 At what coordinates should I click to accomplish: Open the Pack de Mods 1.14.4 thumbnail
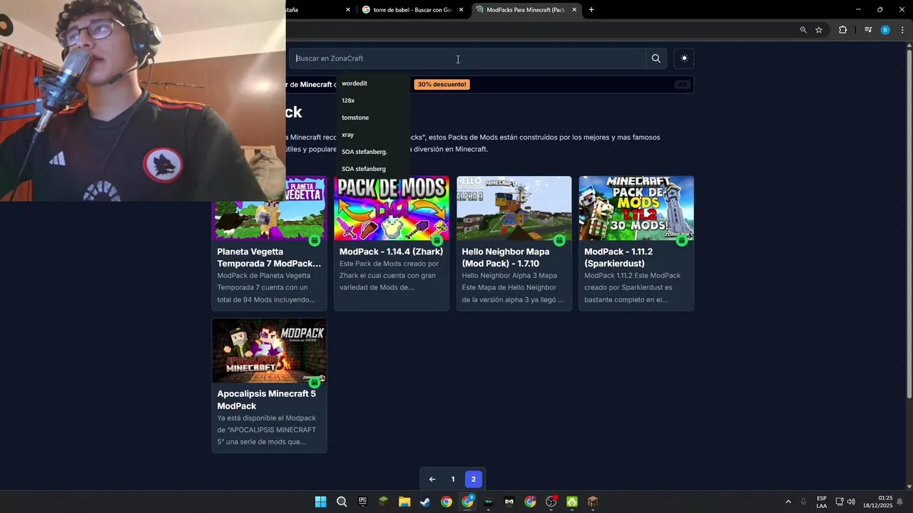(392, 208)
